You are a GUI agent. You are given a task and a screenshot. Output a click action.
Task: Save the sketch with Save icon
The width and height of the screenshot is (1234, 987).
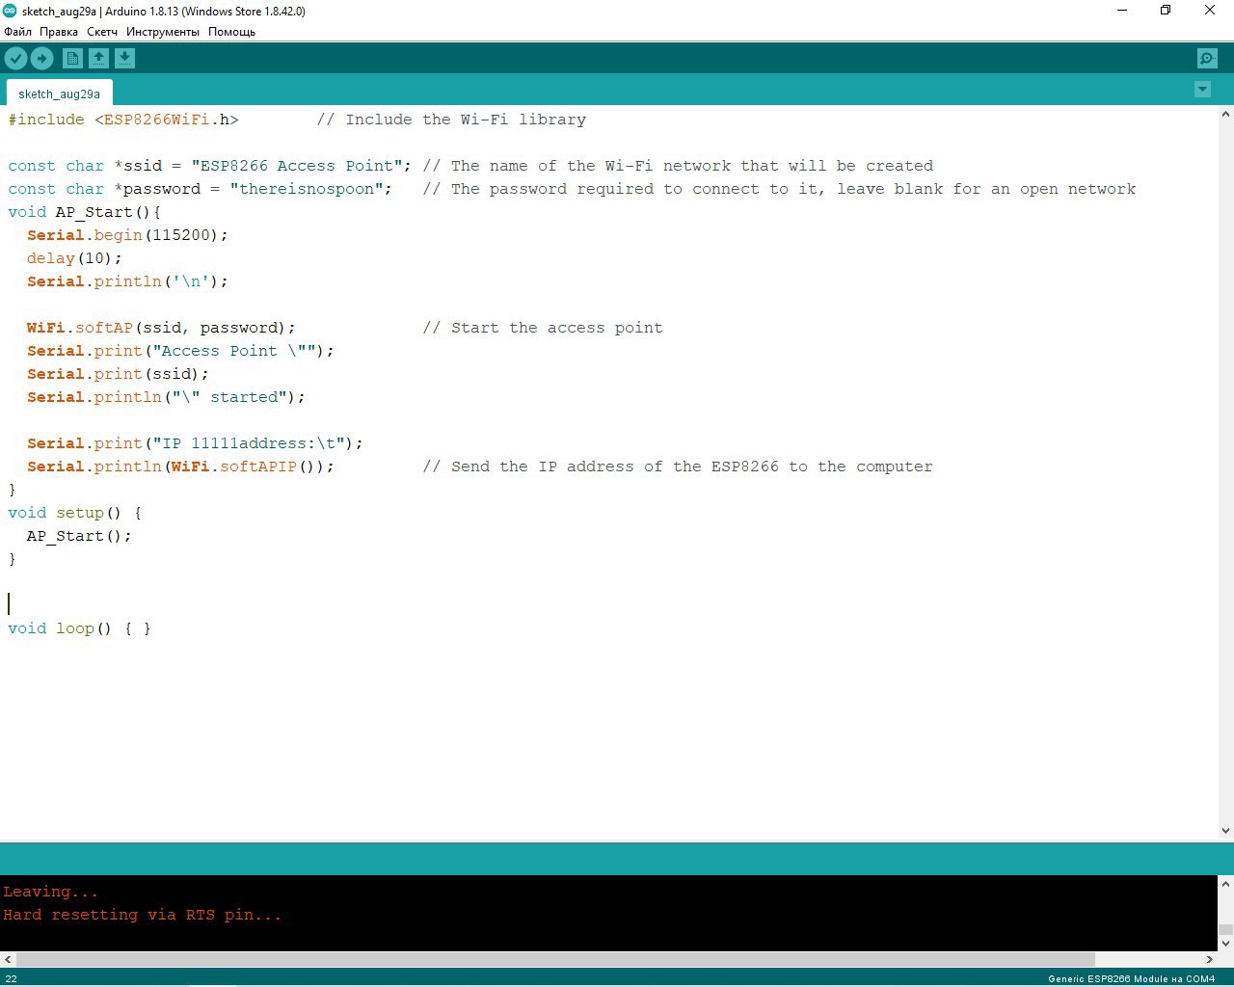(124, 59)
